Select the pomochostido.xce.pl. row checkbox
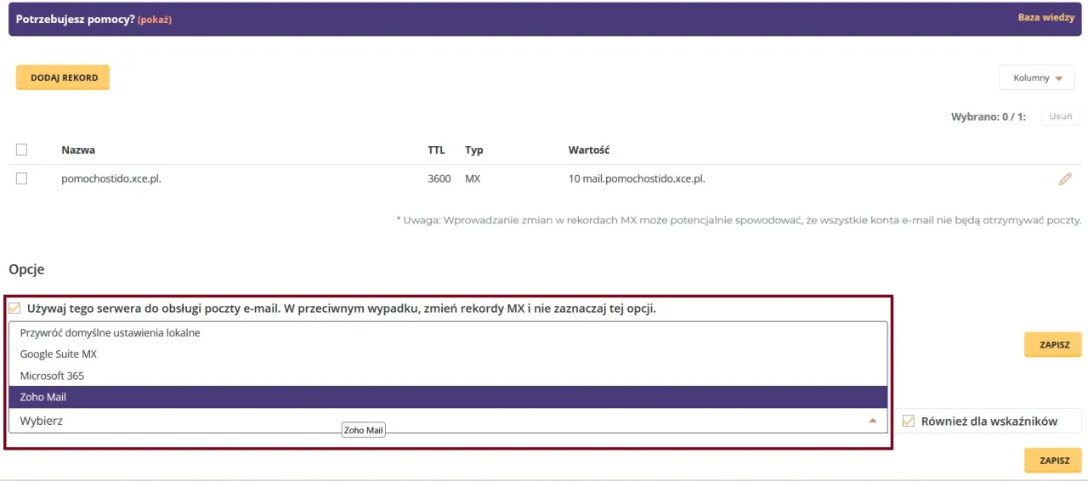Viewport: 1088px width, 481px height. [22, 178]
